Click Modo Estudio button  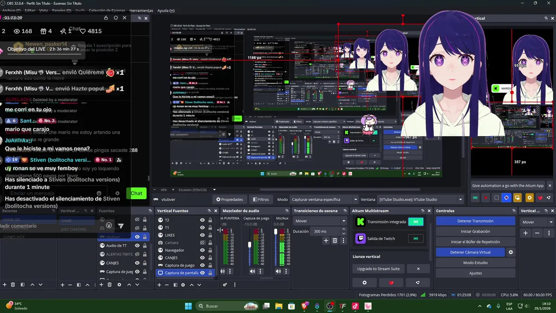click(x=475, y=263)
